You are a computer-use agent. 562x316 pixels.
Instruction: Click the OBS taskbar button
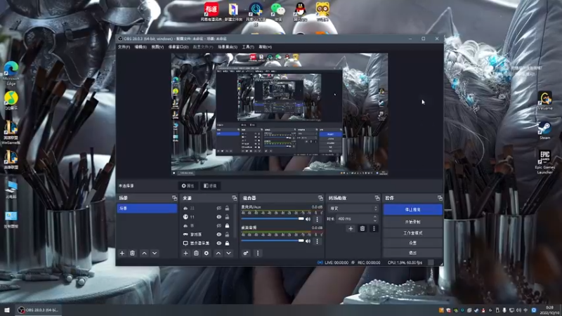(39, 310)
